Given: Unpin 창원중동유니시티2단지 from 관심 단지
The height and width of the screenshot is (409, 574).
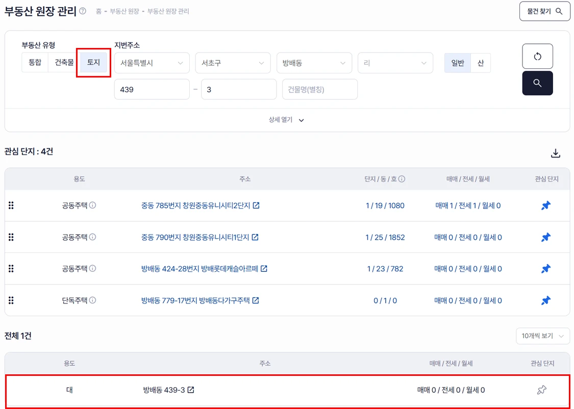Looking at the screenshot, I should point(546,206).
